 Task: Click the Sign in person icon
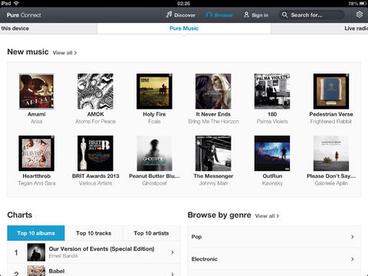(246, 15)
